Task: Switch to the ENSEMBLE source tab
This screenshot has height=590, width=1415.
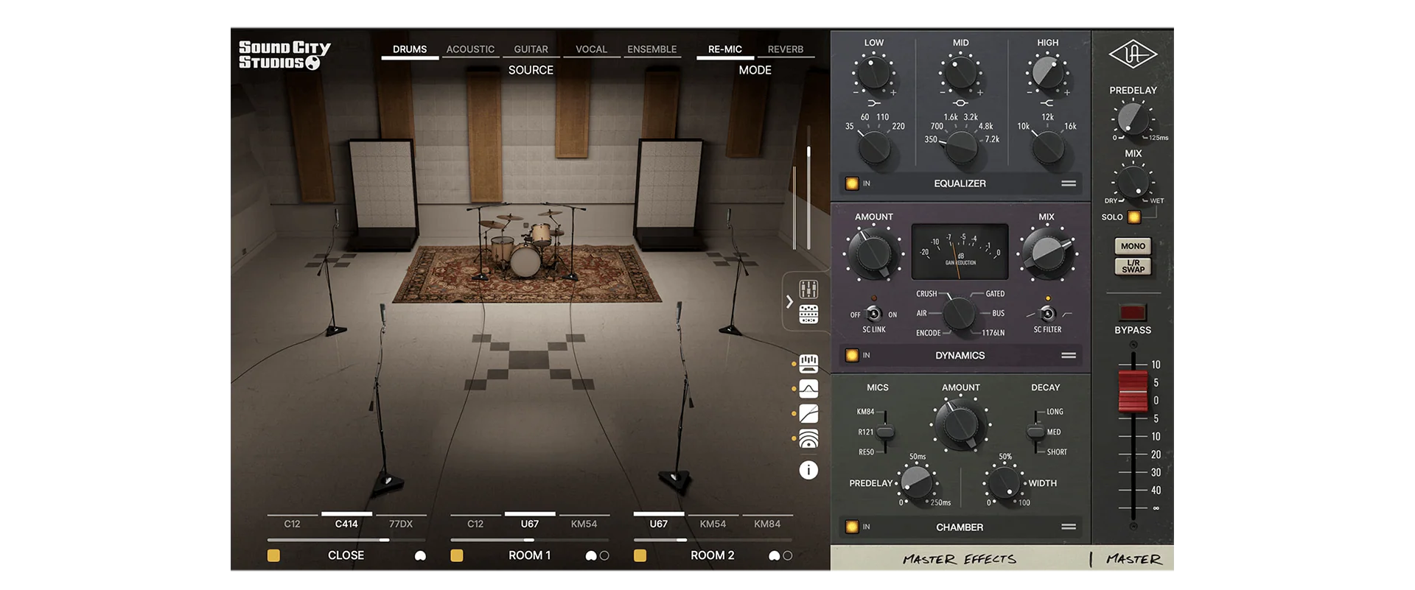Action: pyautogui.click(x=651, y=49)
